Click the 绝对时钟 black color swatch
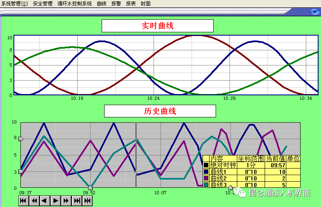321x207 pixels. [x=206, y=165]
